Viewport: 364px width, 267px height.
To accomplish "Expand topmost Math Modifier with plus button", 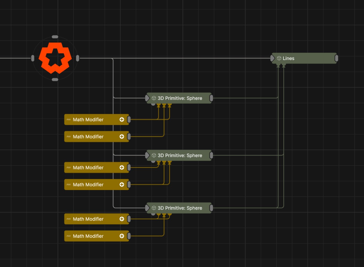I will (x=122, y=120).
